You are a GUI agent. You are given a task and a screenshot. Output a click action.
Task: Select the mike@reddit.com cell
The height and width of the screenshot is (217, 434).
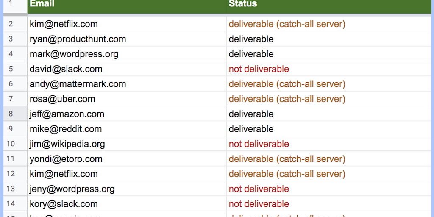(x=127, y=129)
